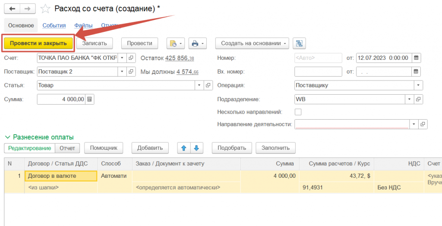Click the back navigation arrow
Viewport: 442px width, 226px height.
coord(12,9)
